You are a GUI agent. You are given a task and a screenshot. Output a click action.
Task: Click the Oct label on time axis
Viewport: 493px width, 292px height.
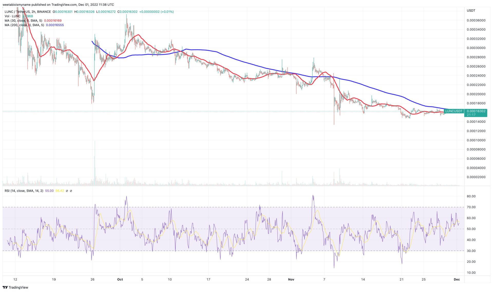click(x=120, y=279)
